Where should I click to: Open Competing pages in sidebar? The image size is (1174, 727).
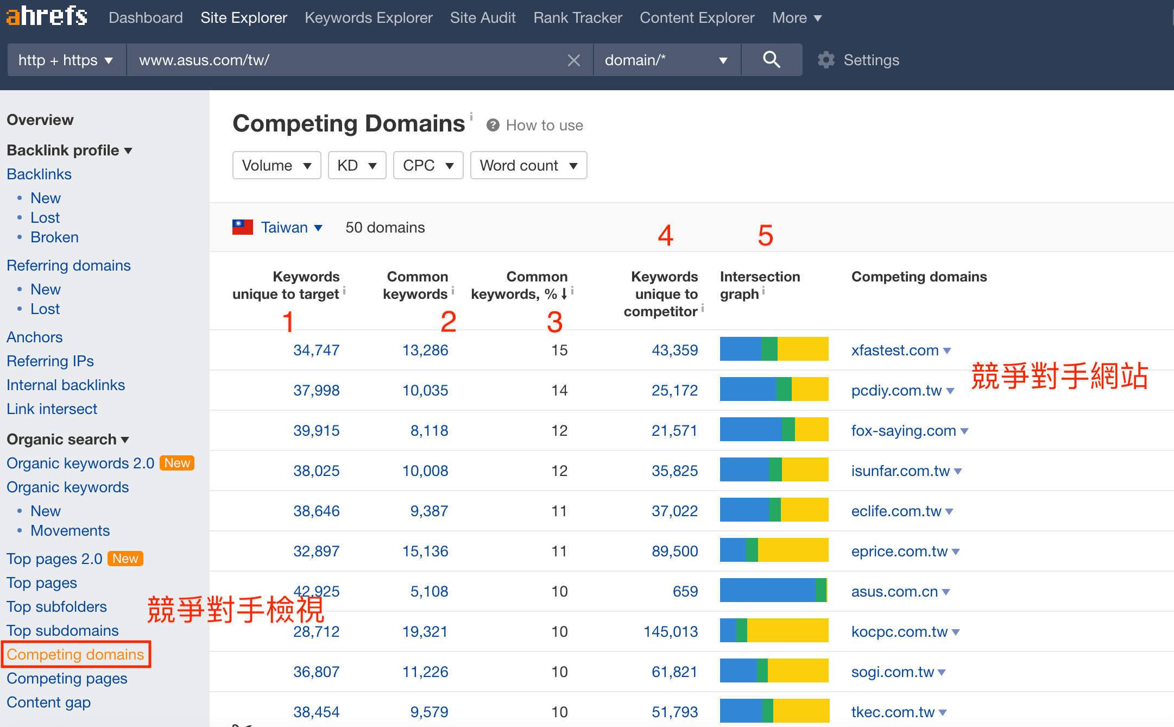click(x=67, y=678)
